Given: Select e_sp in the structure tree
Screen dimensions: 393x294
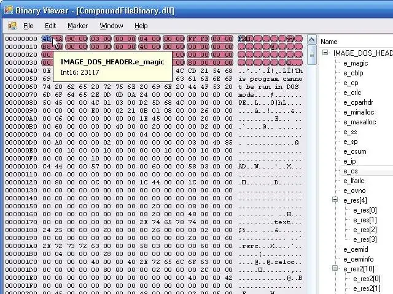Looking at the screenshot, I should [x=351, y=141].
